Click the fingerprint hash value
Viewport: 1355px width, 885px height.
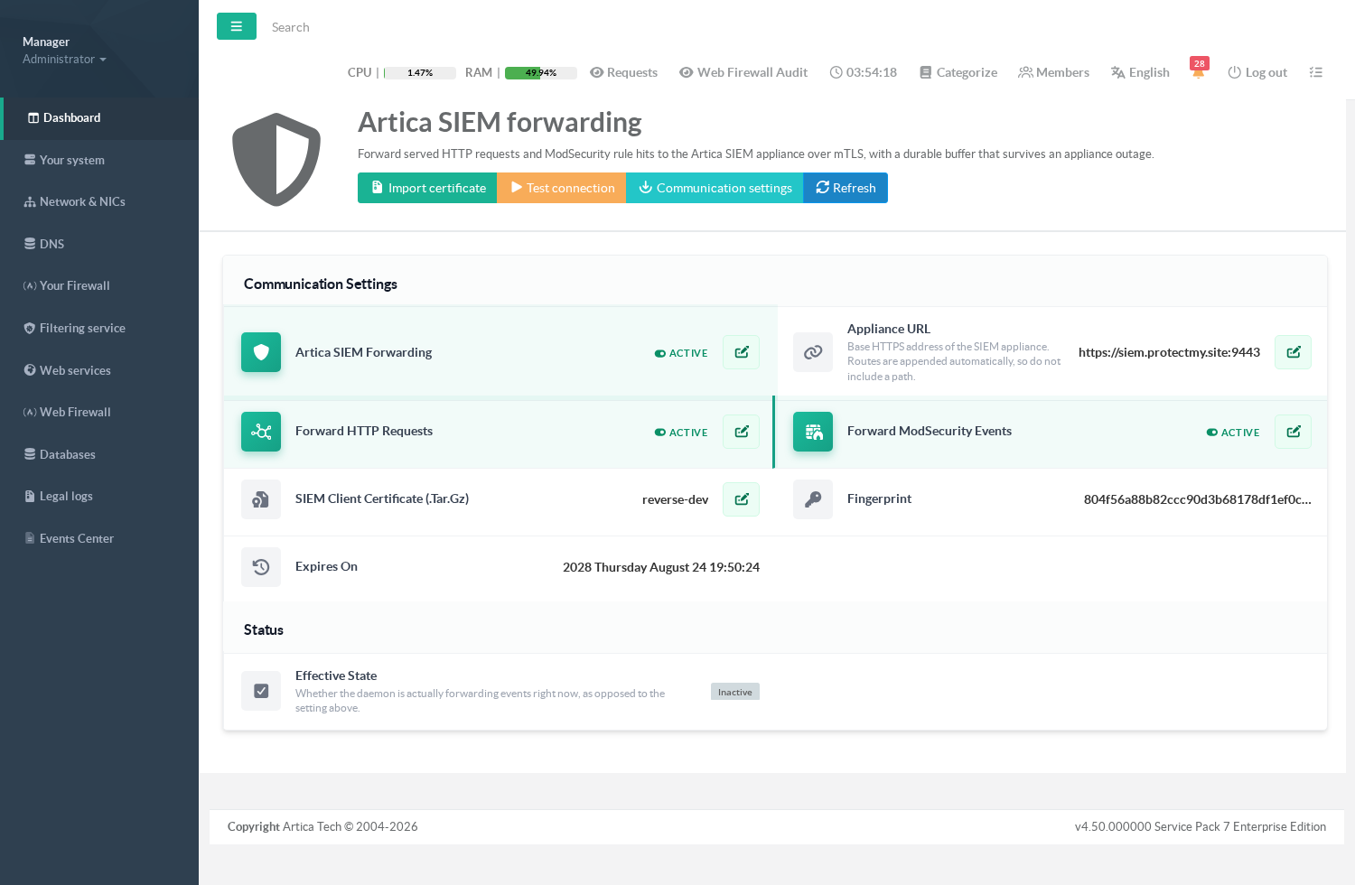coord(1198,499)
